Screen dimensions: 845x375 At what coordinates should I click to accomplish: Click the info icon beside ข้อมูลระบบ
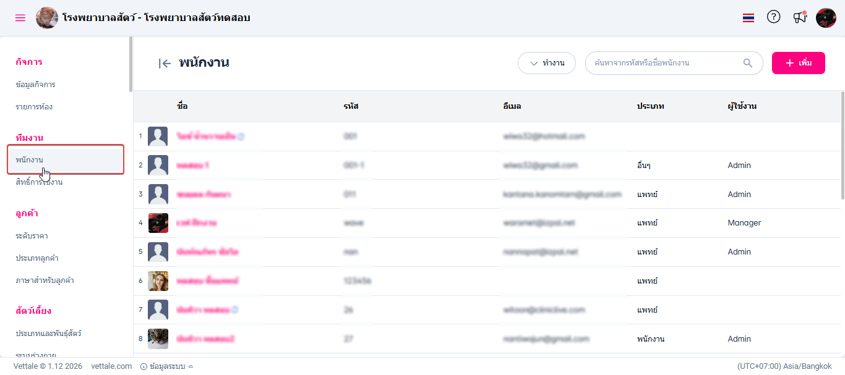[x=144, y=366]
